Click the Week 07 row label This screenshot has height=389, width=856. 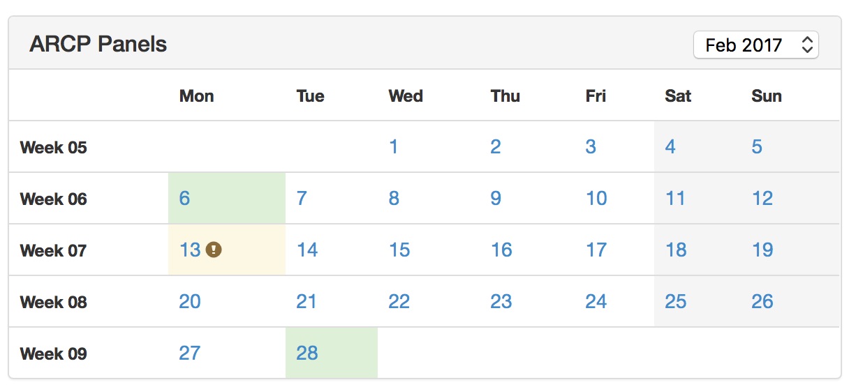pos(54,250)
